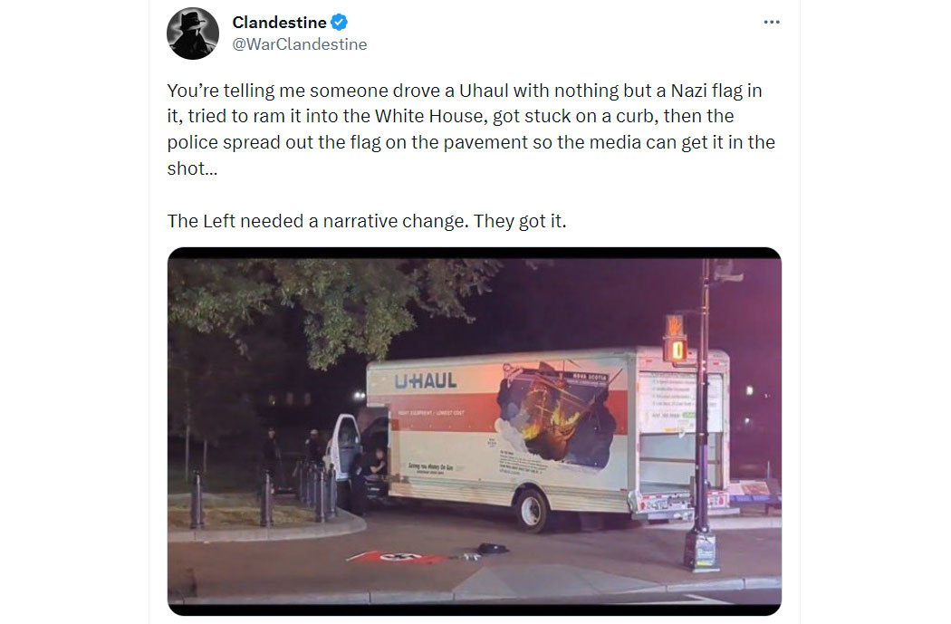Click the burning ship artwork on truck
Image resolution: width=951 pixels, height=624 pixels.
click(555, 415)
